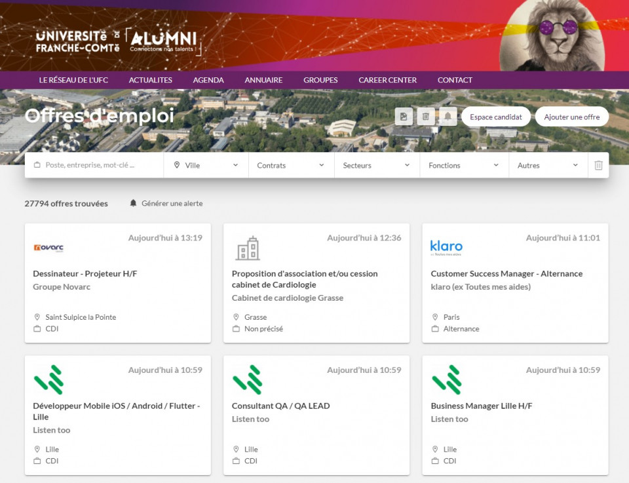Click the trash icon beside the header bell
629x483 pixels.
coord(426,117)
